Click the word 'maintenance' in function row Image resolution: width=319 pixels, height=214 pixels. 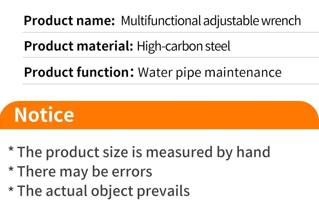click(x=243, y=73)
